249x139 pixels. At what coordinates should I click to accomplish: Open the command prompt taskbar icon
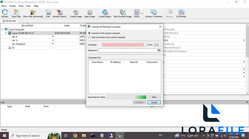(93, 136)
